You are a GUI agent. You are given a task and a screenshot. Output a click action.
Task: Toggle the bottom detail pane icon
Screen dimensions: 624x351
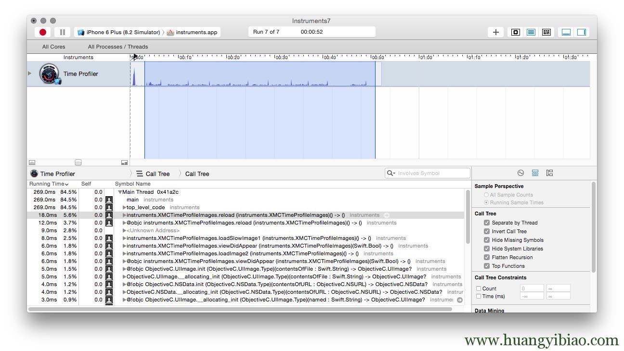(566, 32)
